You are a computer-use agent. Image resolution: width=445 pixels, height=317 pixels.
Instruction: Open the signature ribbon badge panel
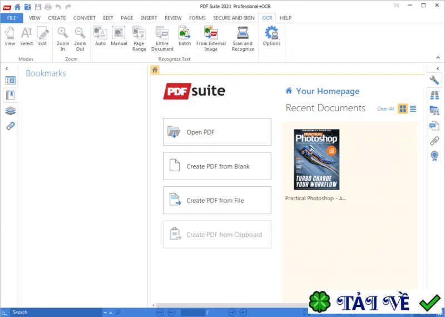[434, 156]
